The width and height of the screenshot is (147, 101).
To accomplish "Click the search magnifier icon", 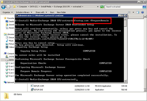I will click(x=144, y=7).
